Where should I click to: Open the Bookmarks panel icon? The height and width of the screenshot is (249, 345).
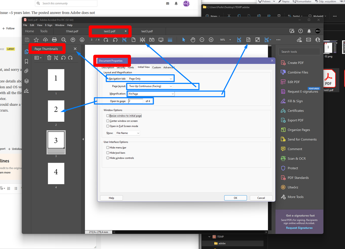26,61
